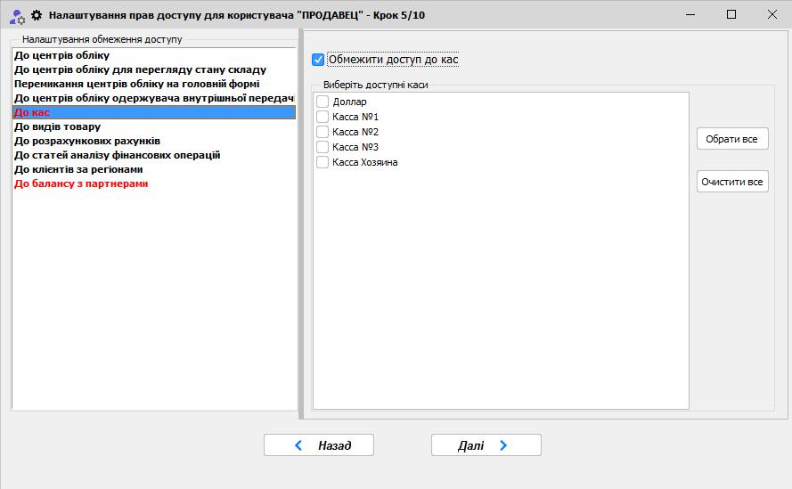
Task: Select 'До розрахункових рахунків' list item
Action: point(87,141)
